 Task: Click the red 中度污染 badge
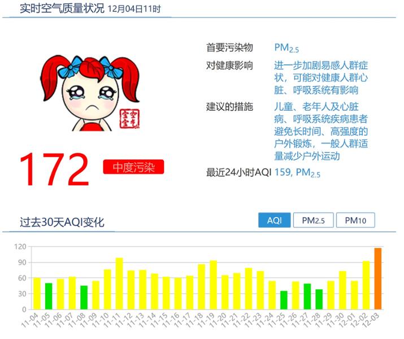(133, 167)
